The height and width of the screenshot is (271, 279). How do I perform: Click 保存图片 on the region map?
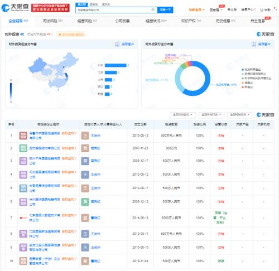click(x=128, y=44)
